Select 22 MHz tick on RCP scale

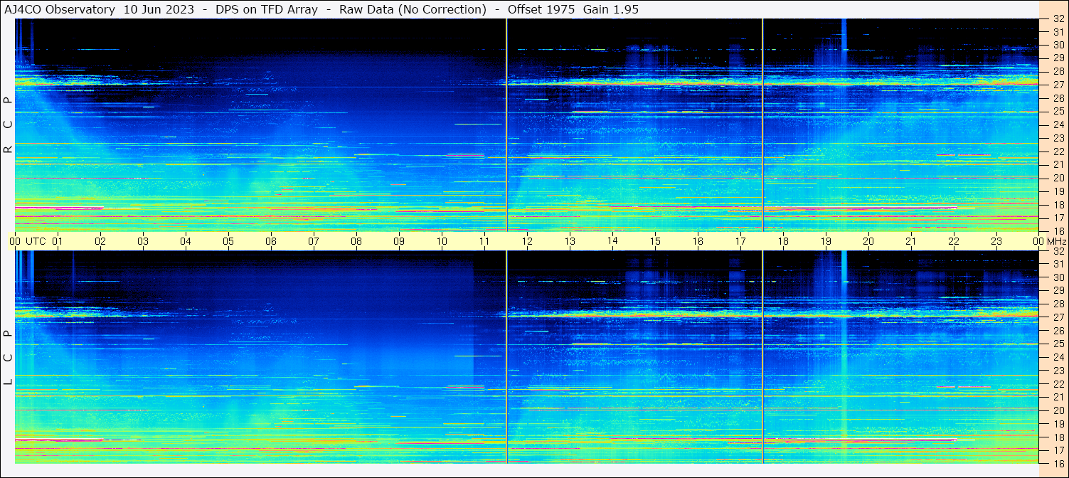pos(1058,152)
